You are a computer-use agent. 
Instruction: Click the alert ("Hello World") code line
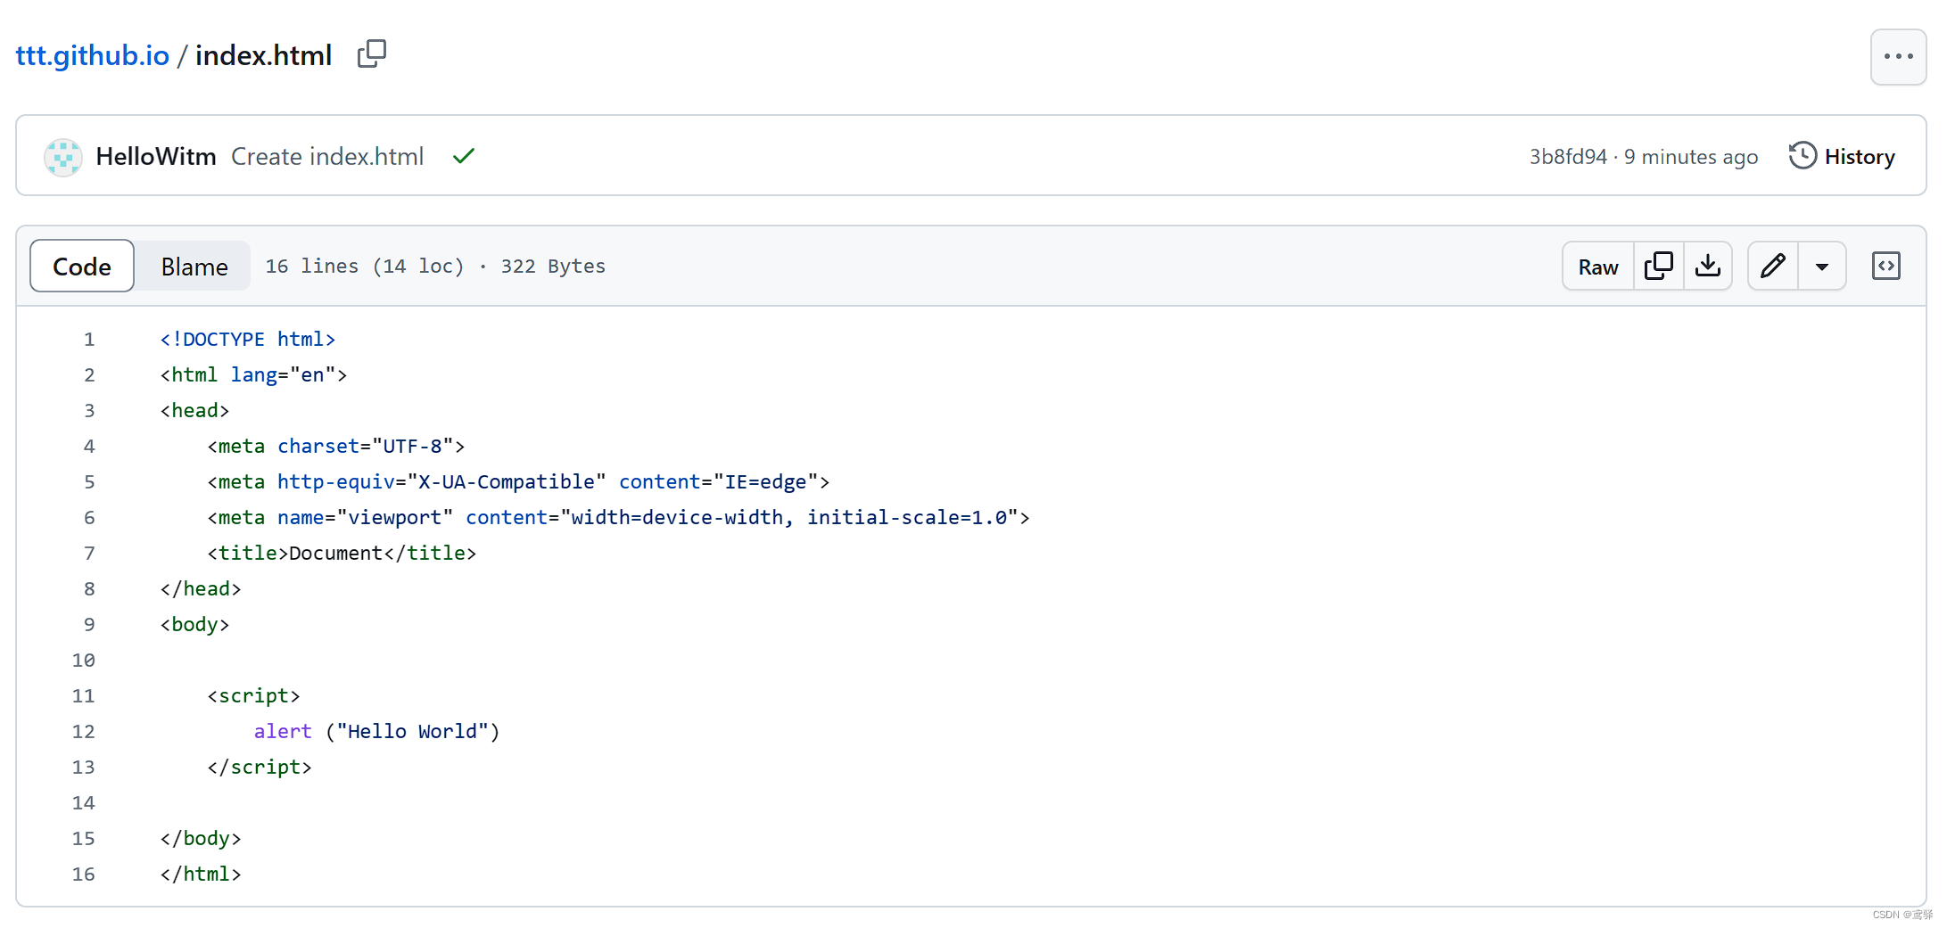376,731
